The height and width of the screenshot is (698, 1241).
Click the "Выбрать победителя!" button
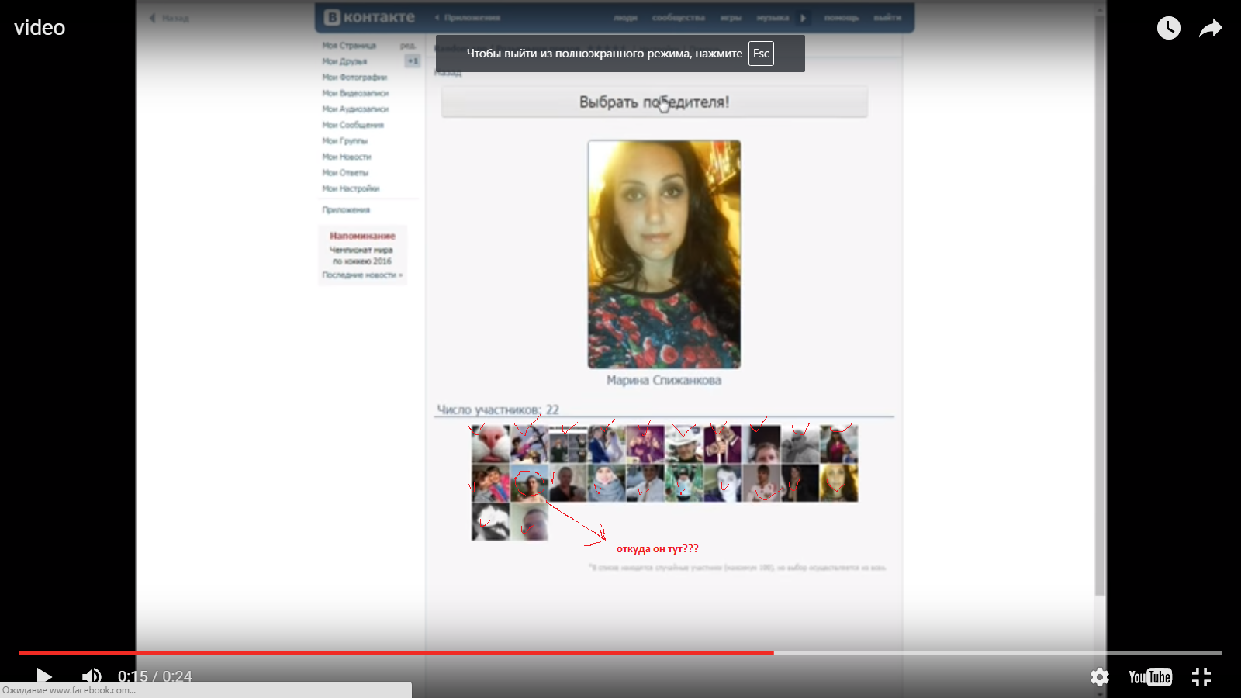(x=654, y=102)
